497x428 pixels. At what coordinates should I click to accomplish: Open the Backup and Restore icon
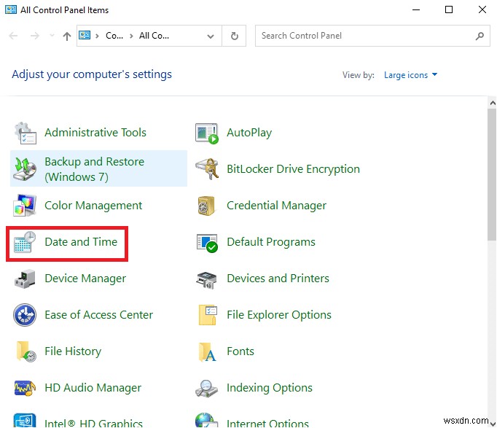pos(26,169)
